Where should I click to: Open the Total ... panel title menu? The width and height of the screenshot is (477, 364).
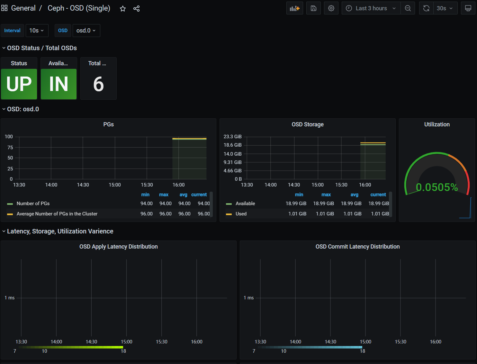tap(97, 63)
